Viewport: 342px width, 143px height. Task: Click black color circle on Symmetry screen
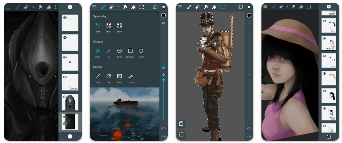(x=163, y=15)
